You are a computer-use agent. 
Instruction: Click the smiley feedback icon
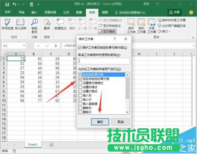tap(191, 13)
